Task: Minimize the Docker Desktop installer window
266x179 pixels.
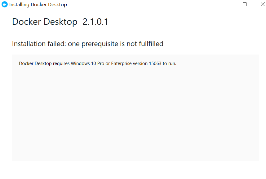Action: tap(226, 4)
